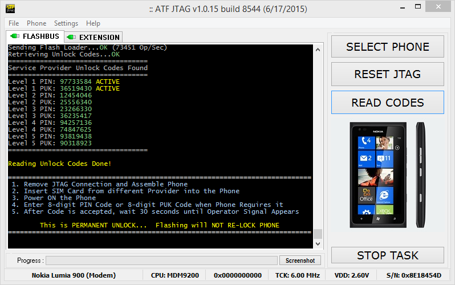Click Level 4 PIN code 94257136
The height and width of the screenshot is (285, 455).
pyautogui.click(x=76, y=123)
